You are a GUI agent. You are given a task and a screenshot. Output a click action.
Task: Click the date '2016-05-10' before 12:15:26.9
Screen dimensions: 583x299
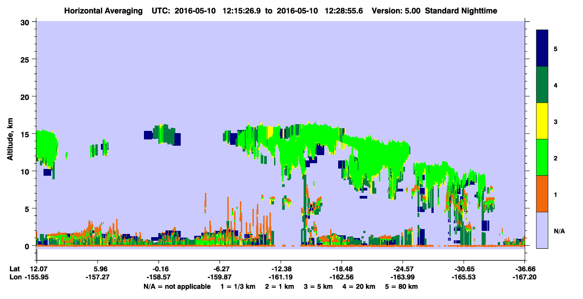click(x=195, y=10)
